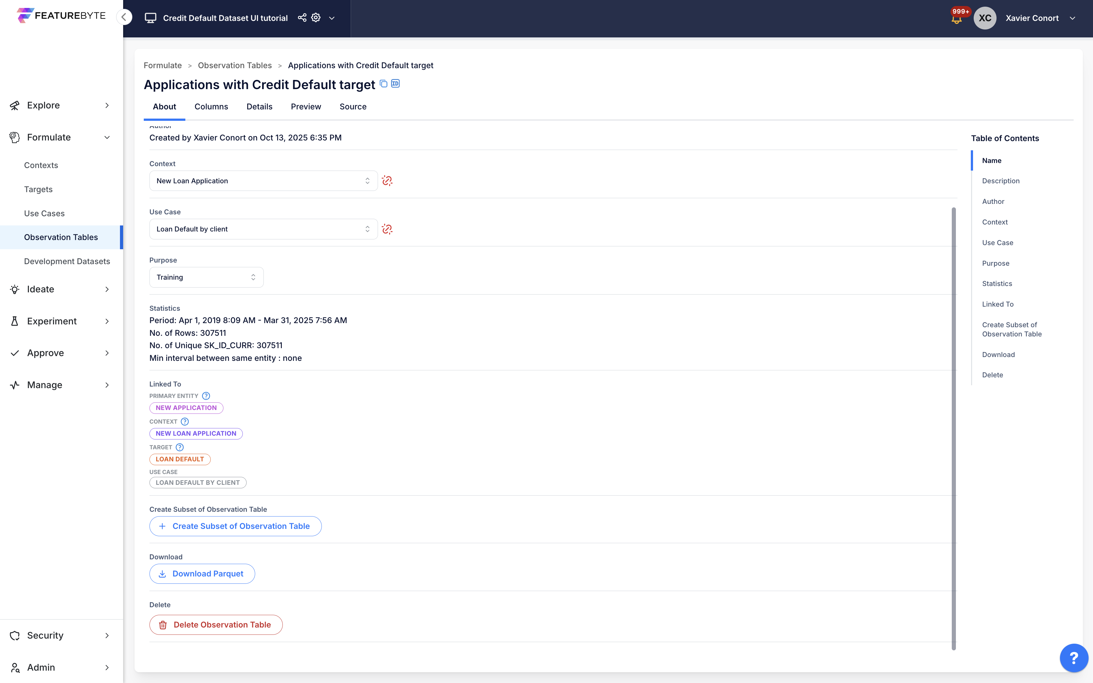This screenshot has width=1093, height=683.
Task: Open the Purpose dropdown showing Training
Action: click(x=206, y=277)
